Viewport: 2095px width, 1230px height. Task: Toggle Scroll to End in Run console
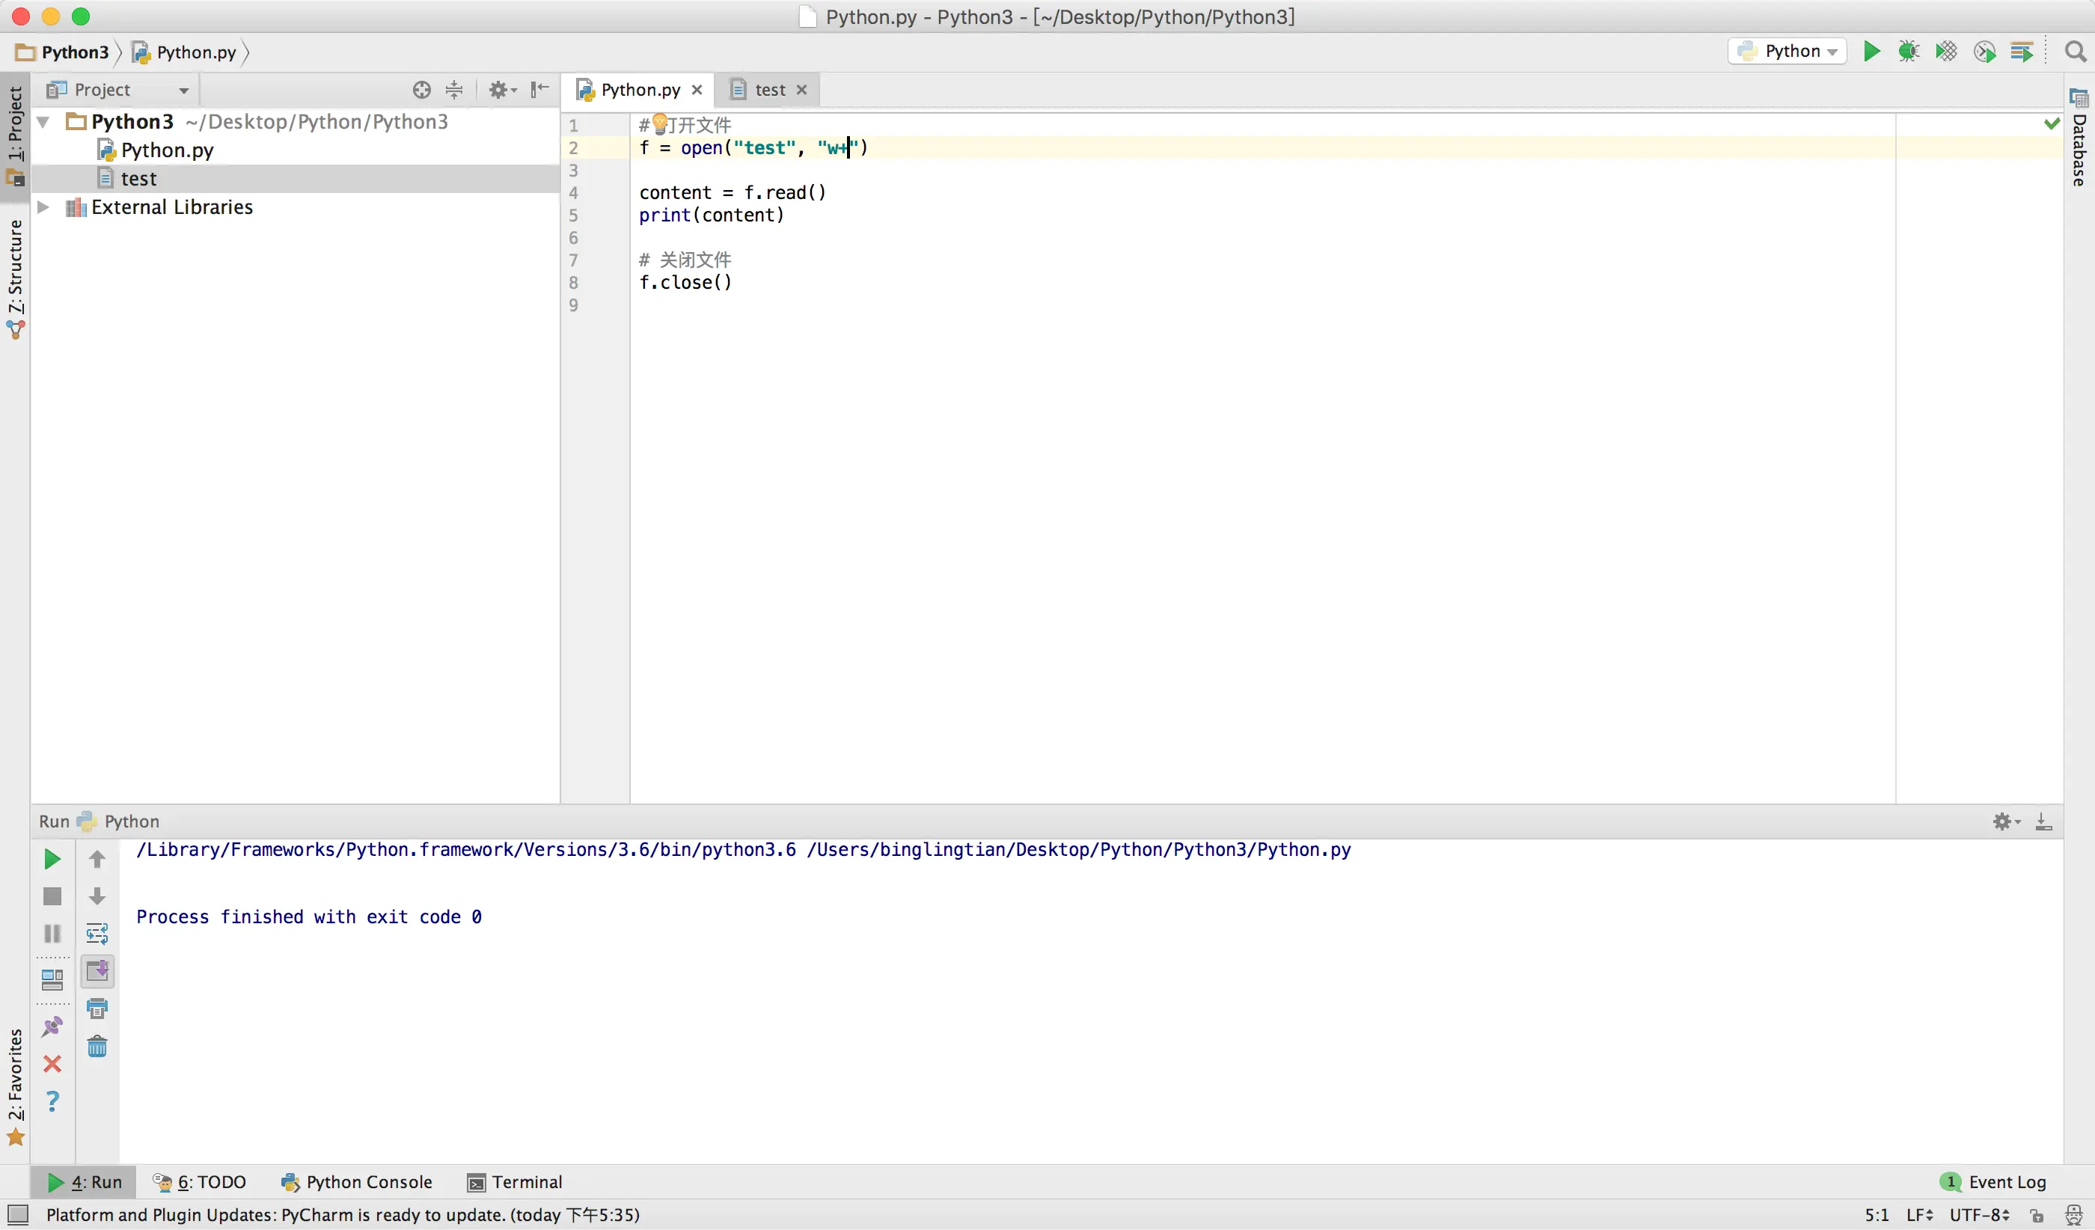[97, 972]
